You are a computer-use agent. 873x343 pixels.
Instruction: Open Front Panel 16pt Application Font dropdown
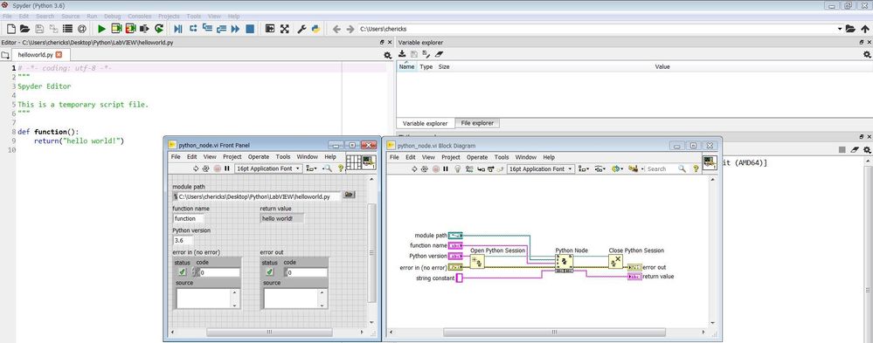coord(268,168)
